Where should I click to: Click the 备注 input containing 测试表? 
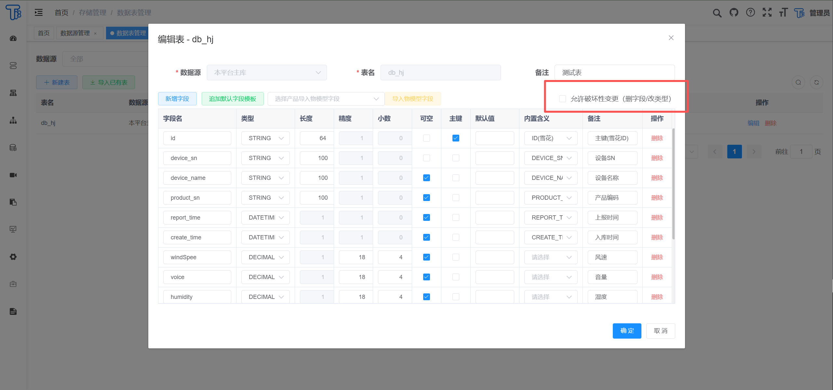click(614, 73)
